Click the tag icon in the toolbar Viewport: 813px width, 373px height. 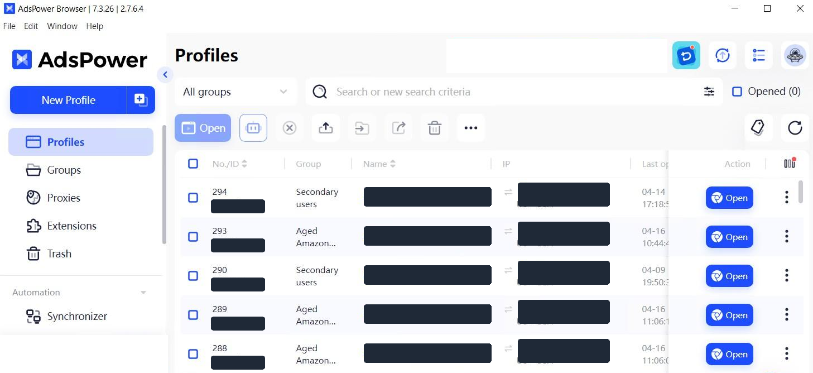(x=758, y=128)
